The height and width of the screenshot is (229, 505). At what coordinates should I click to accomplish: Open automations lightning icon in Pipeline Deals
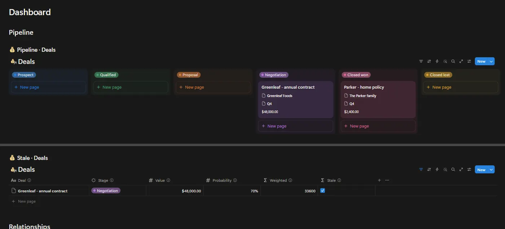coord(437,61)
